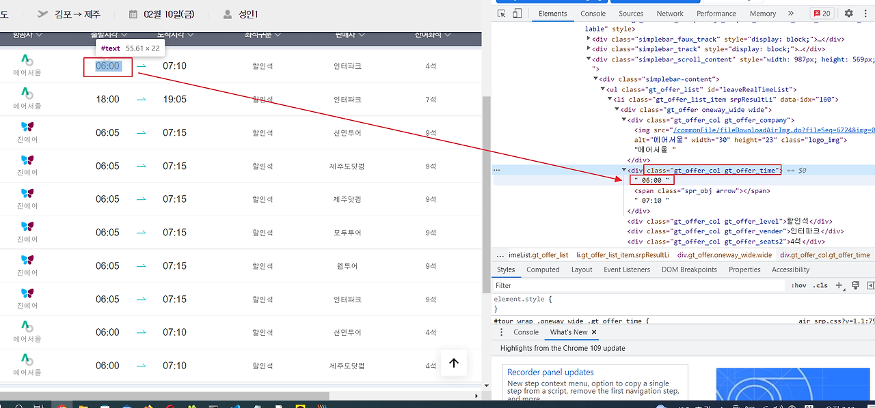Viewport: 875px width, 408px height.
Task: Show more DevTools tabs chevron
Action: [x=791, y=13]
